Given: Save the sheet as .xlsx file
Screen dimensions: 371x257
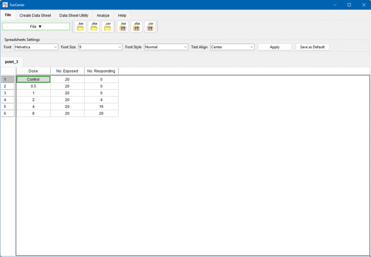Looking at the screenshot, I should tap(137, 27).
